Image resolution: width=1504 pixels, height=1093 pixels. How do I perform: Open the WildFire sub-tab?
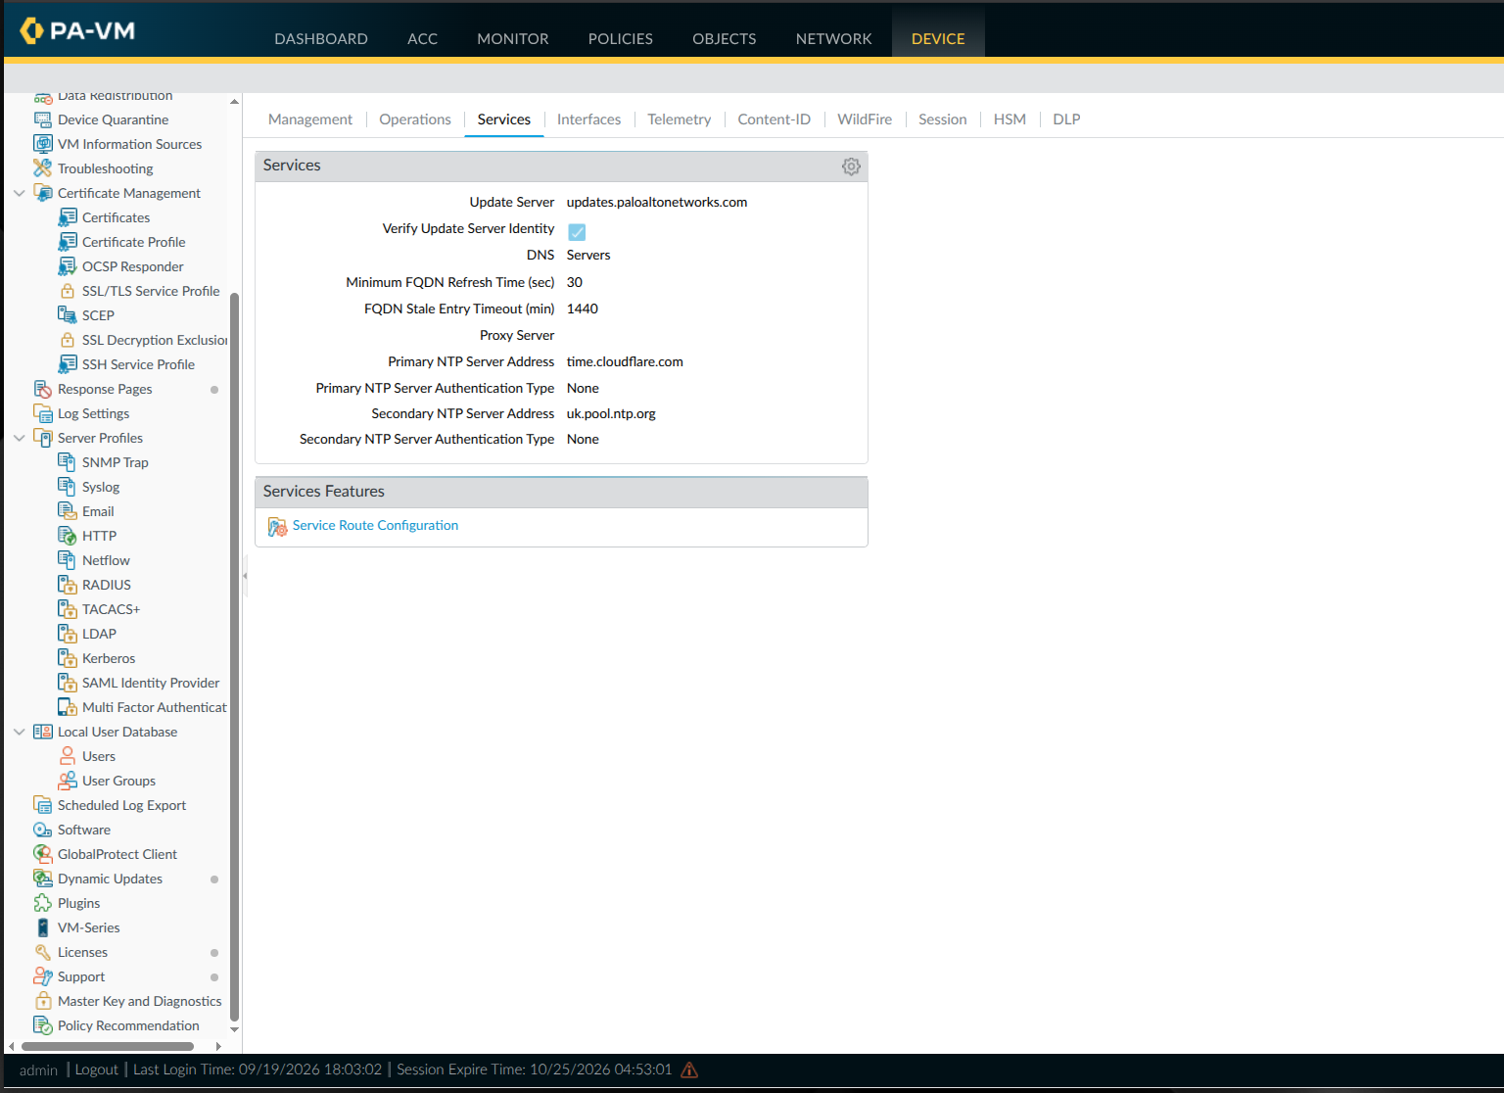coord(865,119)
